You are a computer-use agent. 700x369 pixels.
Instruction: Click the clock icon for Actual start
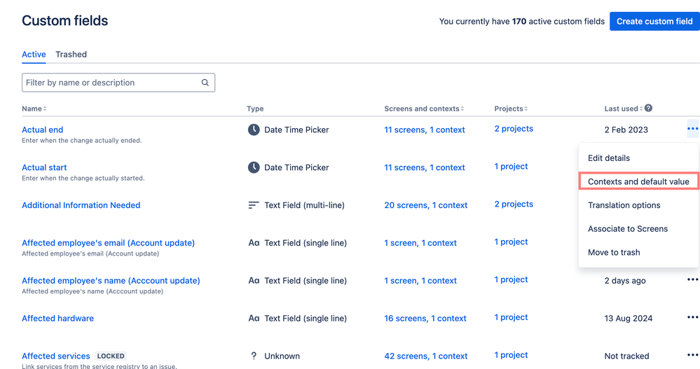254,167
